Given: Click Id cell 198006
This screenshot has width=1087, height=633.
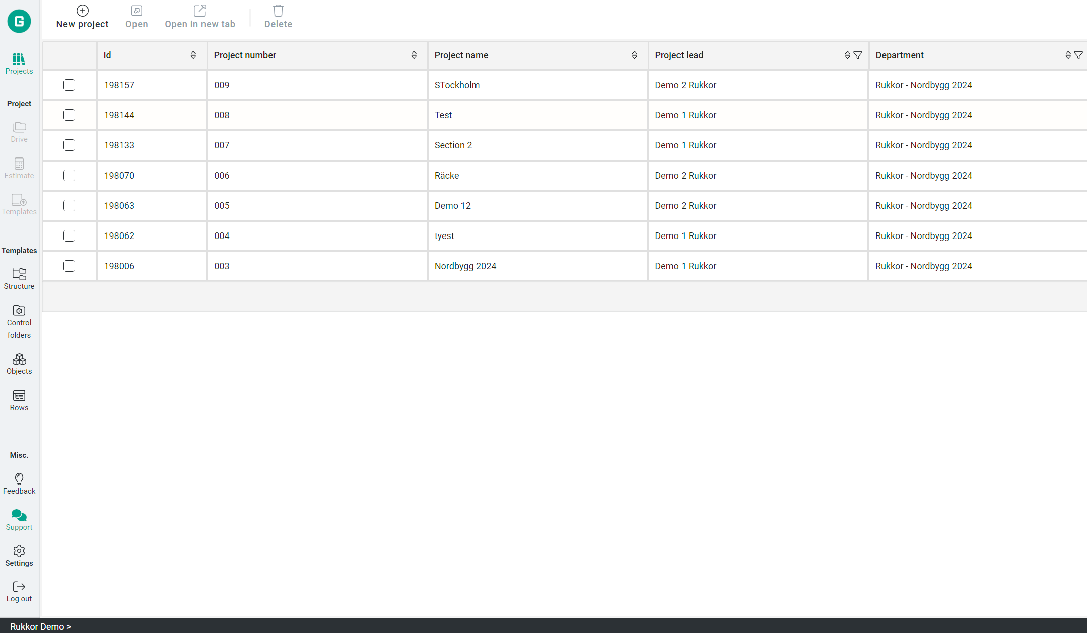Looking at the screenshot, I should tap(152, 266).
